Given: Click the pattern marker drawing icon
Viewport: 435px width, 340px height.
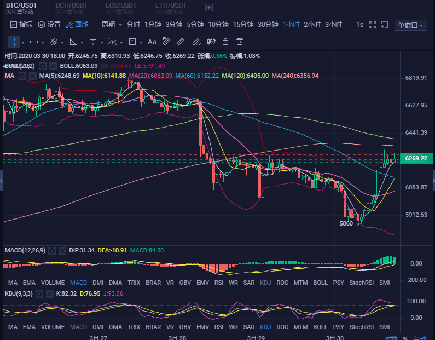Looking at the screenshot, I should pos(166,42).
